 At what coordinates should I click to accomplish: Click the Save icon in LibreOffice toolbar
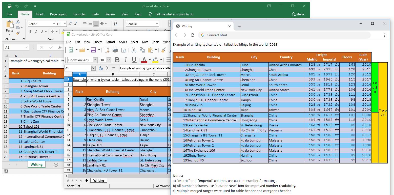tap(93, 50)
